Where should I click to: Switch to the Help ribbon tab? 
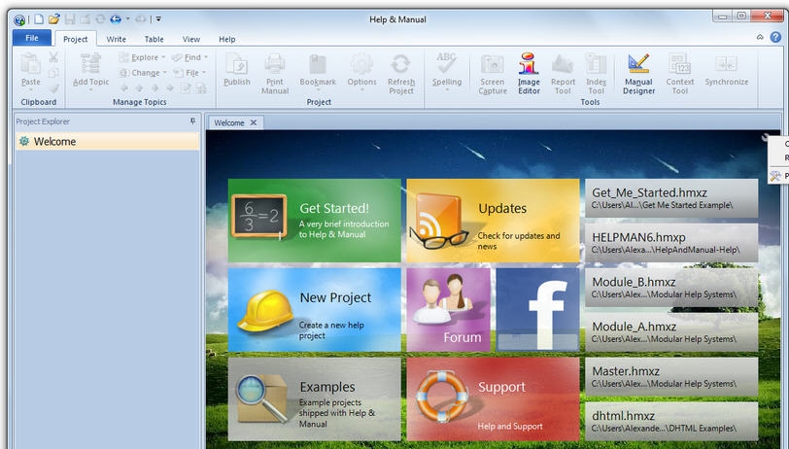tap(227, 39)
